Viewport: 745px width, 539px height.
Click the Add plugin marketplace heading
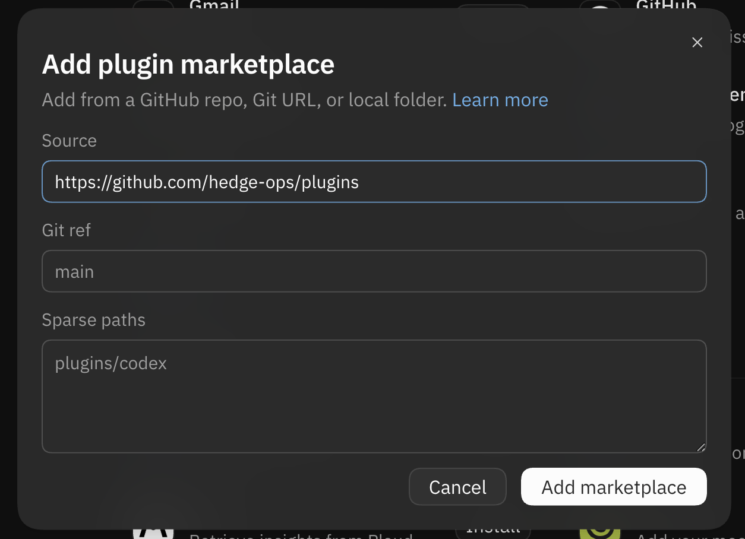click(188, 64)
